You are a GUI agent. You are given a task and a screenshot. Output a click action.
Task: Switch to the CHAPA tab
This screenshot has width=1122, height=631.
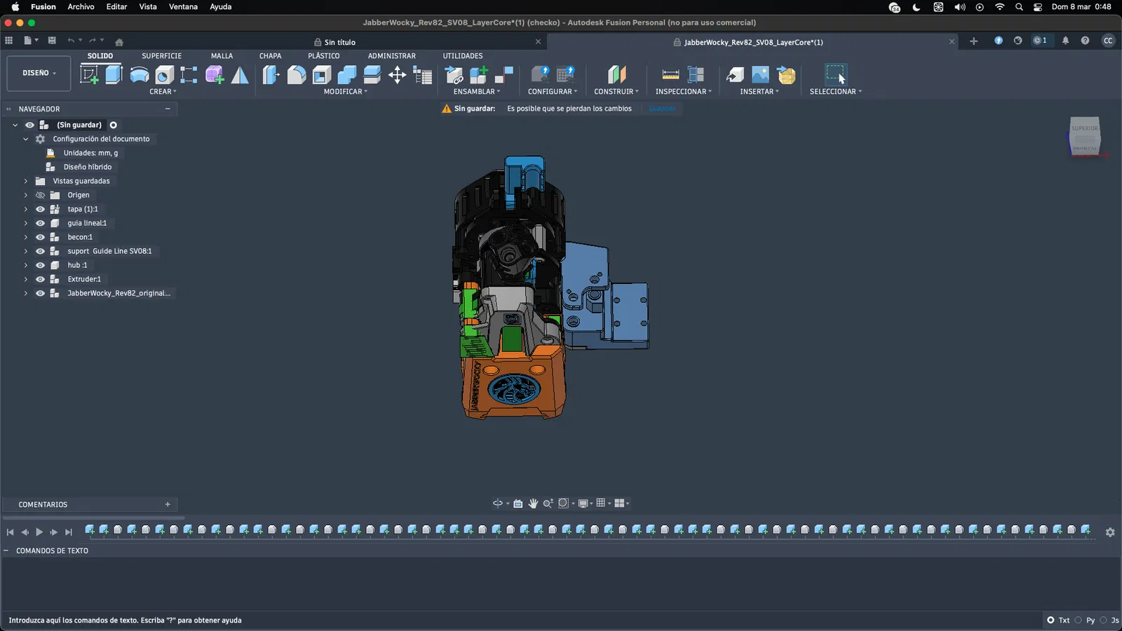(x=270, y=56)
